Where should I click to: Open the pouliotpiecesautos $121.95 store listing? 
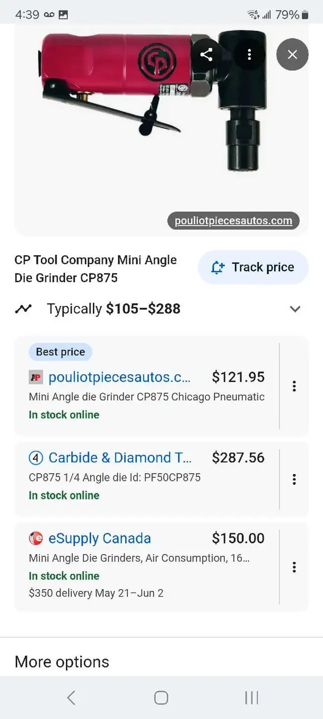[147, 386]
